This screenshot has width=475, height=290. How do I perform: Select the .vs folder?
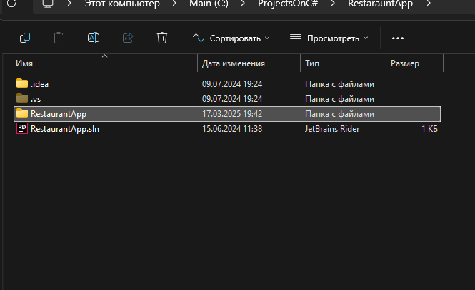coord(36,98)
